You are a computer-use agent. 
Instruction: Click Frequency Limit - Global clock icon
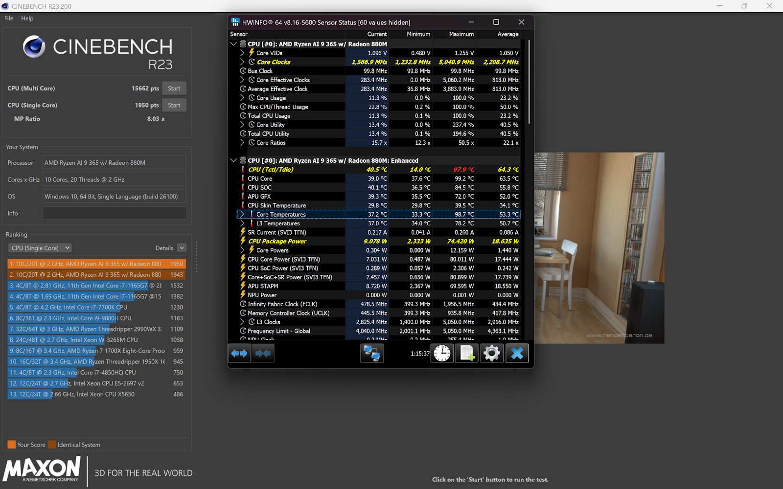pos(243,331)
